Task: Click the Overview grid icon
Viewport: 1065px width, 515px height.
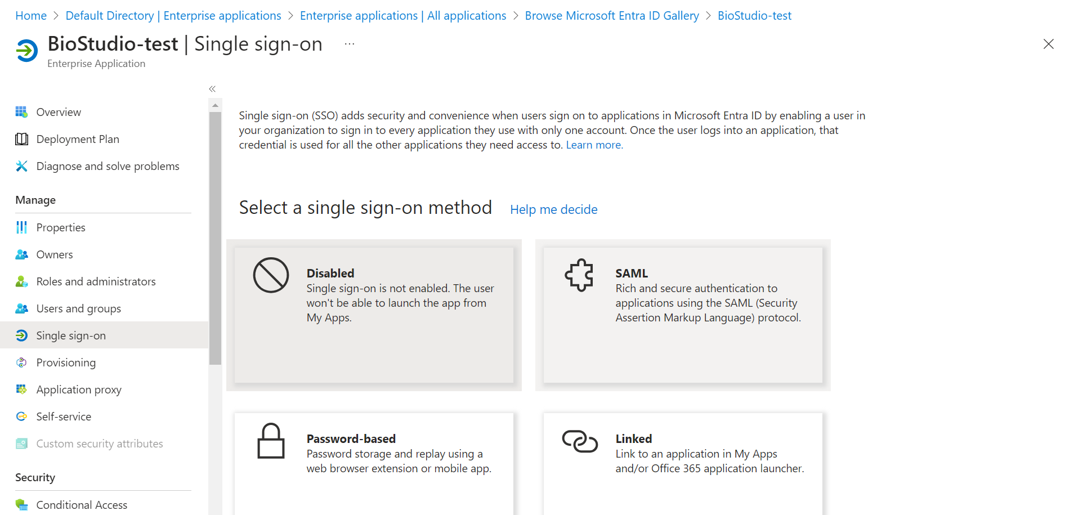Action: [21, 112]
